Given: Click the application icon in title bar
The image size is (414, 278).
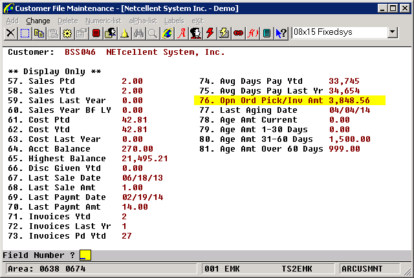Looking at the screenshot, I should click(x=8, y=8).
